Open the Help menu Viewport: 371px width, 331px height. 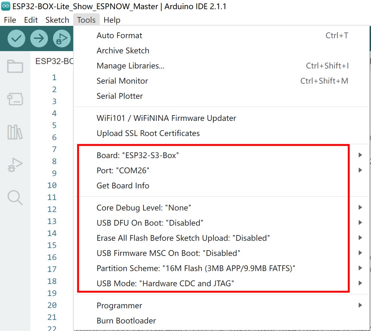[x=112, y=20]
